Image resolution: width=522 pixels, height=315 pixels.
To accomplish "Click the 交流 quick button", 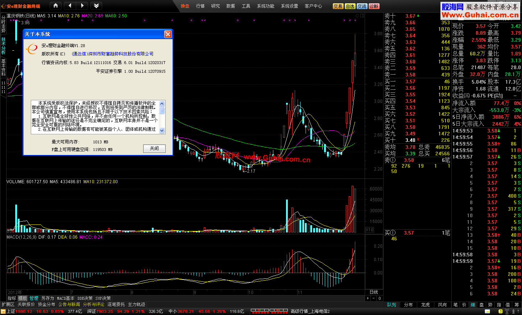I will [362, 6].
